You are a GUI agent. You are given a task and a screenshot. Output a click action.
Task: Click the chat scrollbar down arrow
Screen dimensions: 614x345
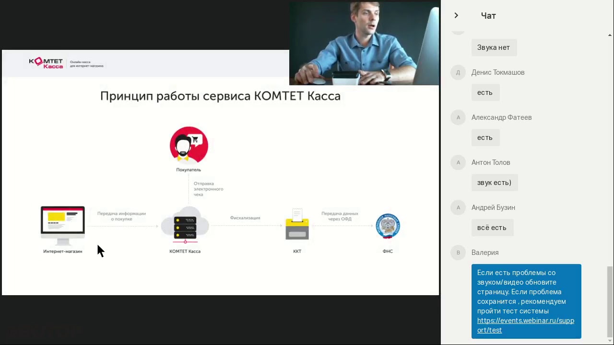pyautogui.click(x=610, y=341)
